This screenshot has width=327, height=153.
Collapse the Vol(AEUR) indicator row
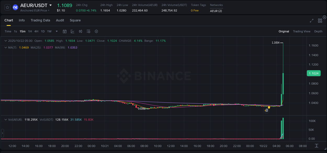6,120
